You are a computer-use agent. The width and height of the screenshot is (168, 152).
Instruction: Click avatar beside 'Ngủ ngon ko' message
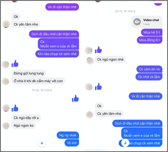[6, 126]
